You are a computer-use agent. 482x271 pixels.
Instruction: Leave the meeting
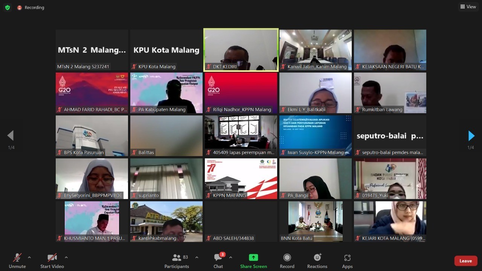point(465,261)
